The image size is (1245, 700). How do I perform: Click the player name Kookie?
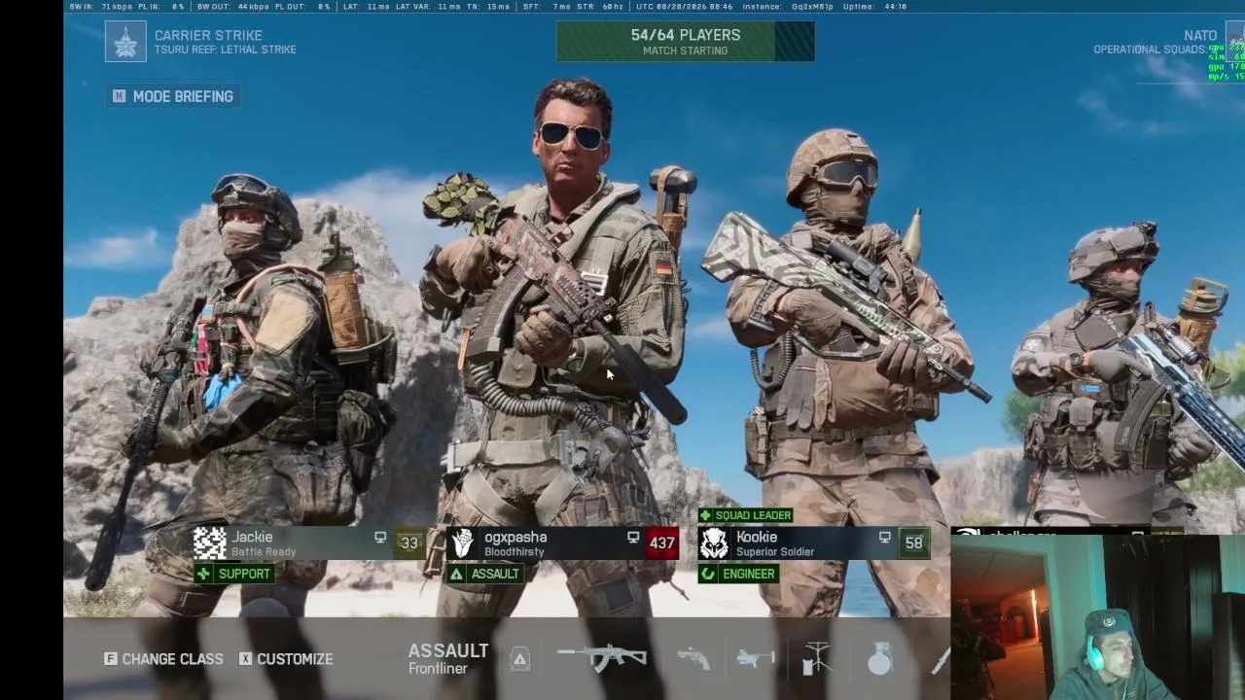pos(757,537)
